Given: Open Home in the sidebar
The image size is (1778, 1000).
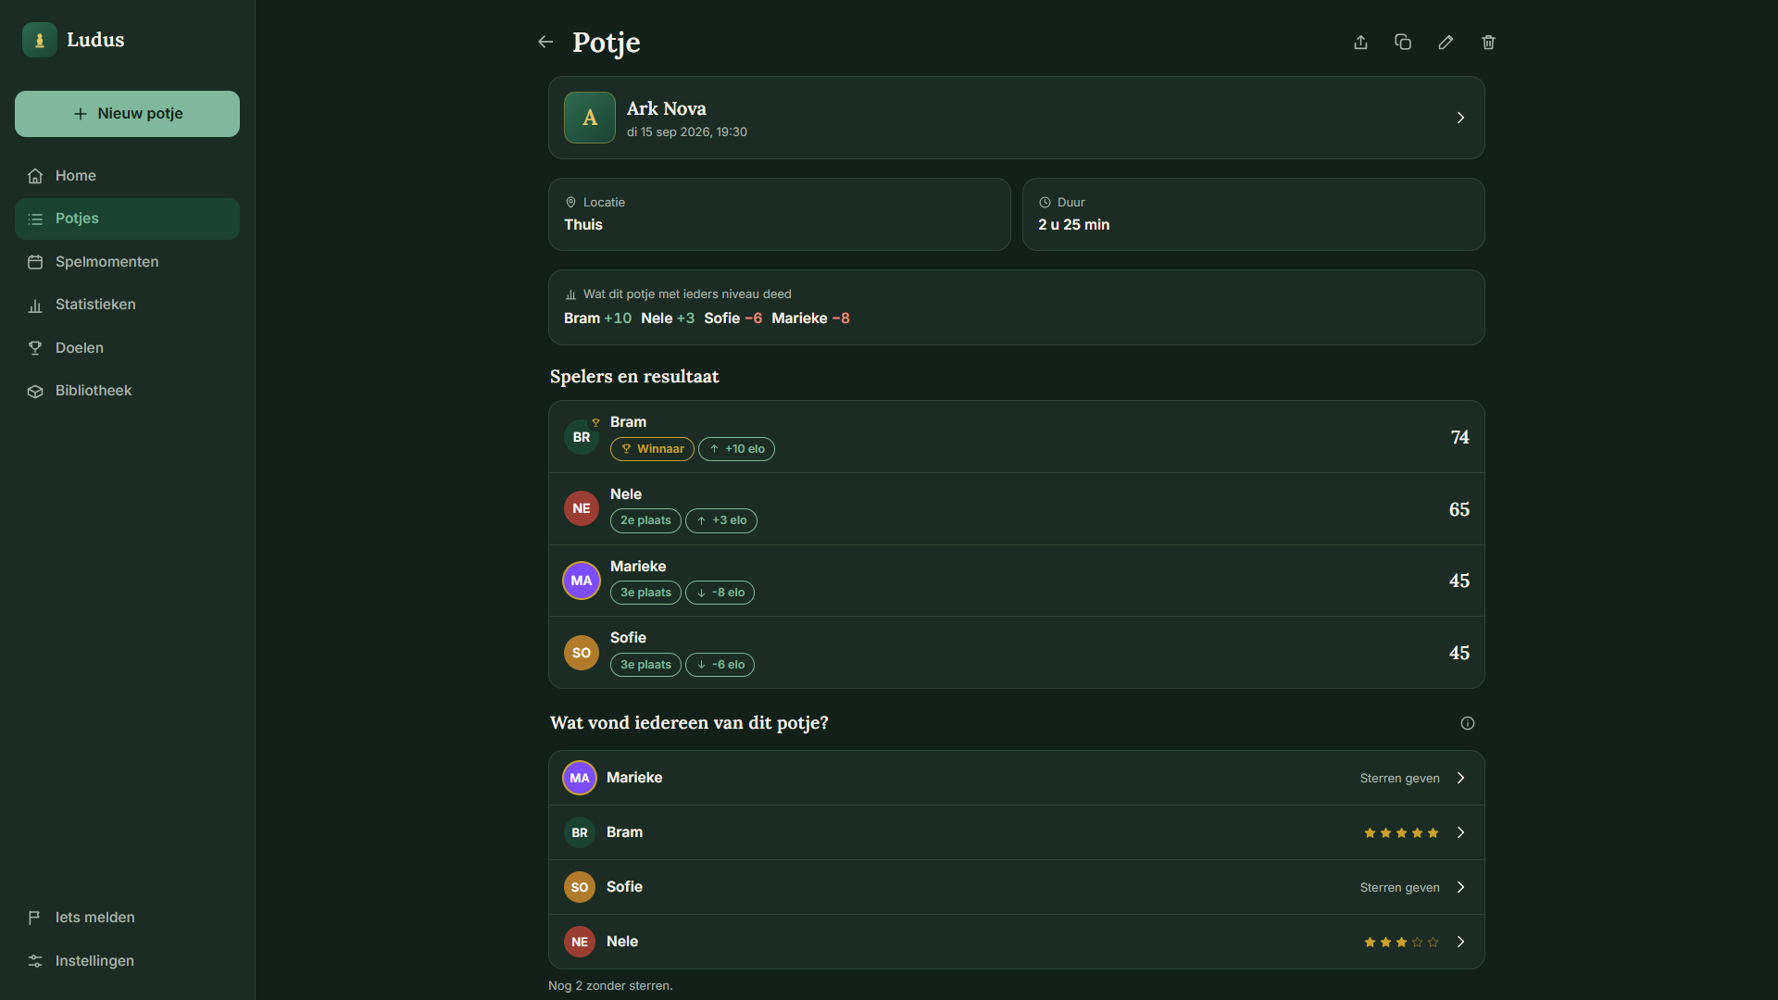Looking at the screenshot, I should pos(127,176).
